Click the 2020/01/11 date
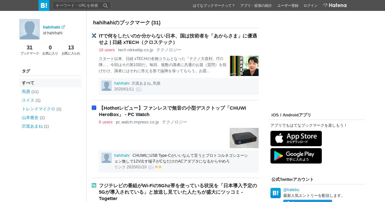 tap(124, 89)
